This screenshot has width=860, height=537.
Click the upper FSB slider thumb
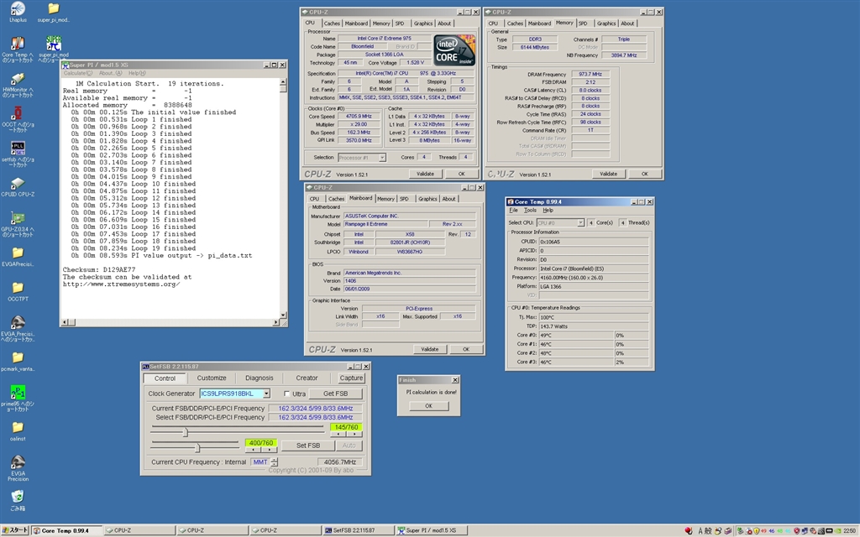click(x=186, y=432)
